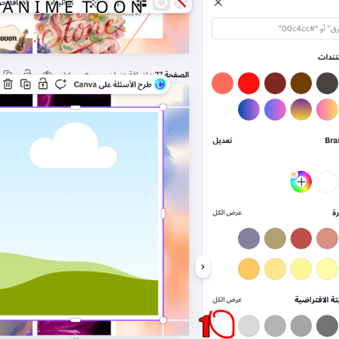The image size is (339, 339).
Task: Lock the selected element with the padlock icon
Action: pyautogui.click(x=43, y=83)
